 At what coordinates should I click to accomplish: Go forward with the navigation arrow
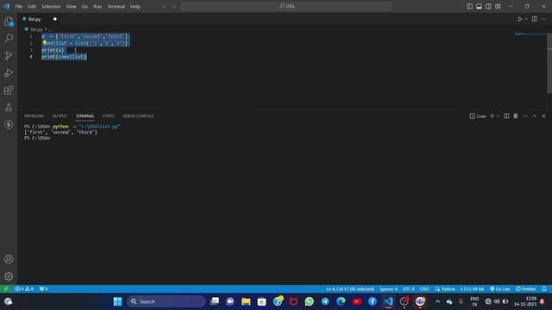click(174, 6)
